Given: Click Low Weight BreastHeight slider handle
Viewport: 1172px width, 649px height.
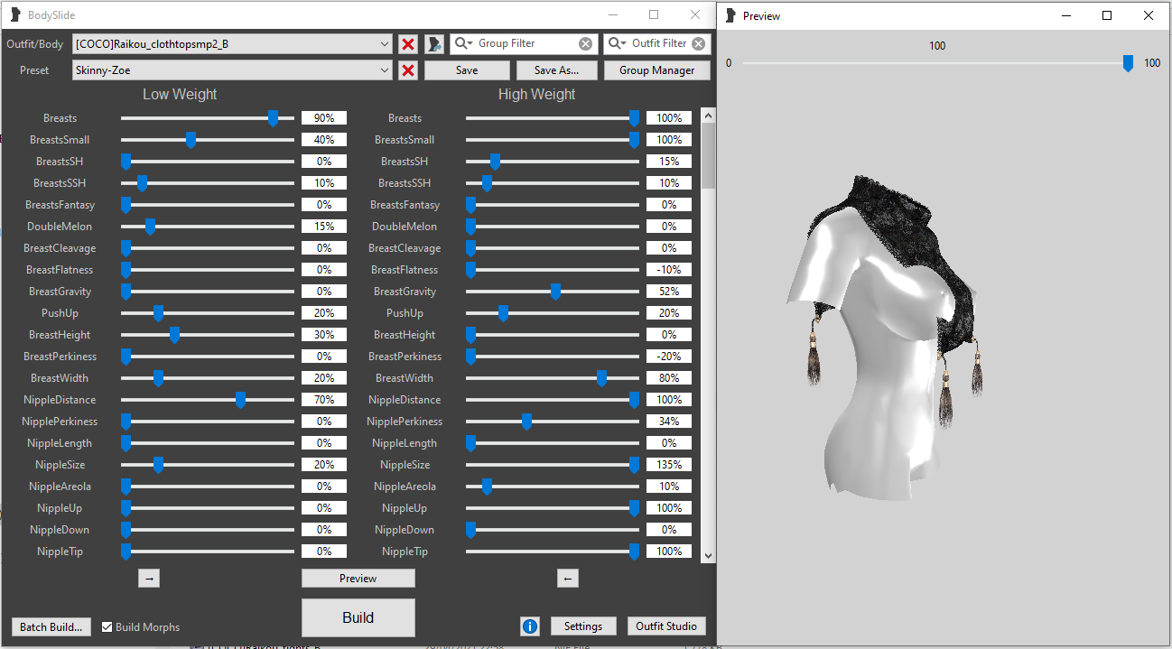Looking at the screenshot, I should point(175,335).
